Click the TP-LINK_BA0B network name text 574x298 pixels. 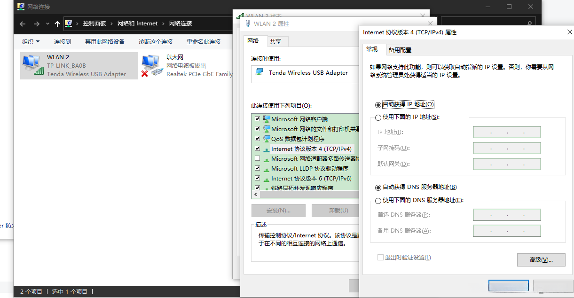click(66, 66)
